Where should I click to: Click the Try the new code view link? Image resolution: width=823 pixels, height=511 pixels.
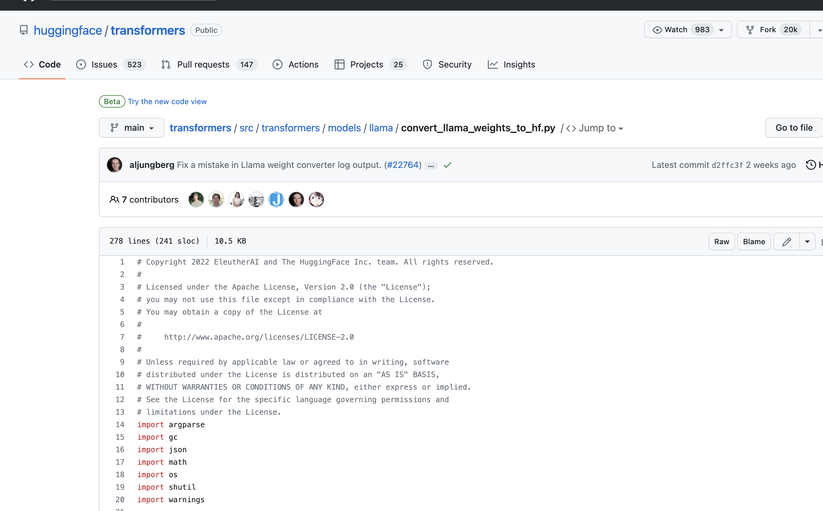167,101
